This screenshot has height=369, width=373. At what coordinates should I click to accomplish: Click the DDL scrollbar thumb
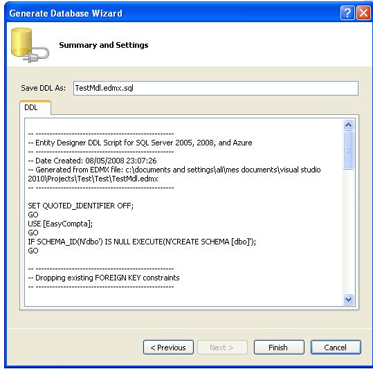click(x=349, y=150)
